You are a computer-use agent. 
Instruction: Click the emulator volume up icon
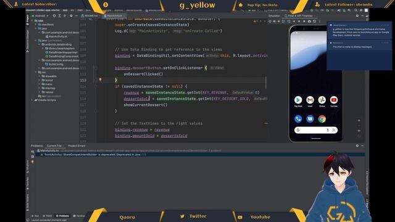coord(274,22)
